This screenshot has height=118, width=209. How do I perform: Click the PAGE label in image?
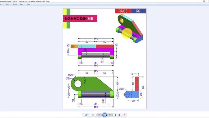pyautogui.click(x=123, y=11)
